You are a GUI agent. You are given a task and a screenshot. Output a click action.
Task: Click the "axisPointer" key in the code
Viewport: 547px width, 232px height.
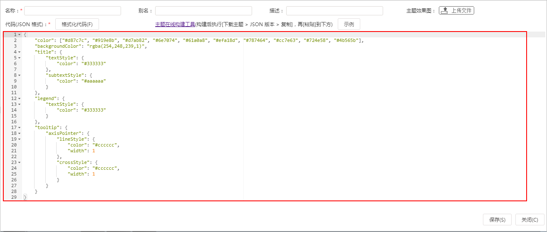pos(64,133)
